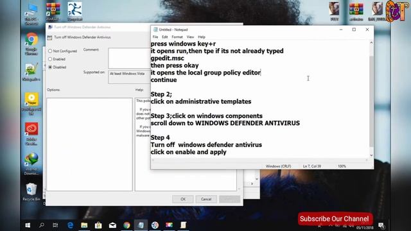411x231 pixels.
Task: Switch to the active Notepad taskbar button
Action: tap(141, 225)
